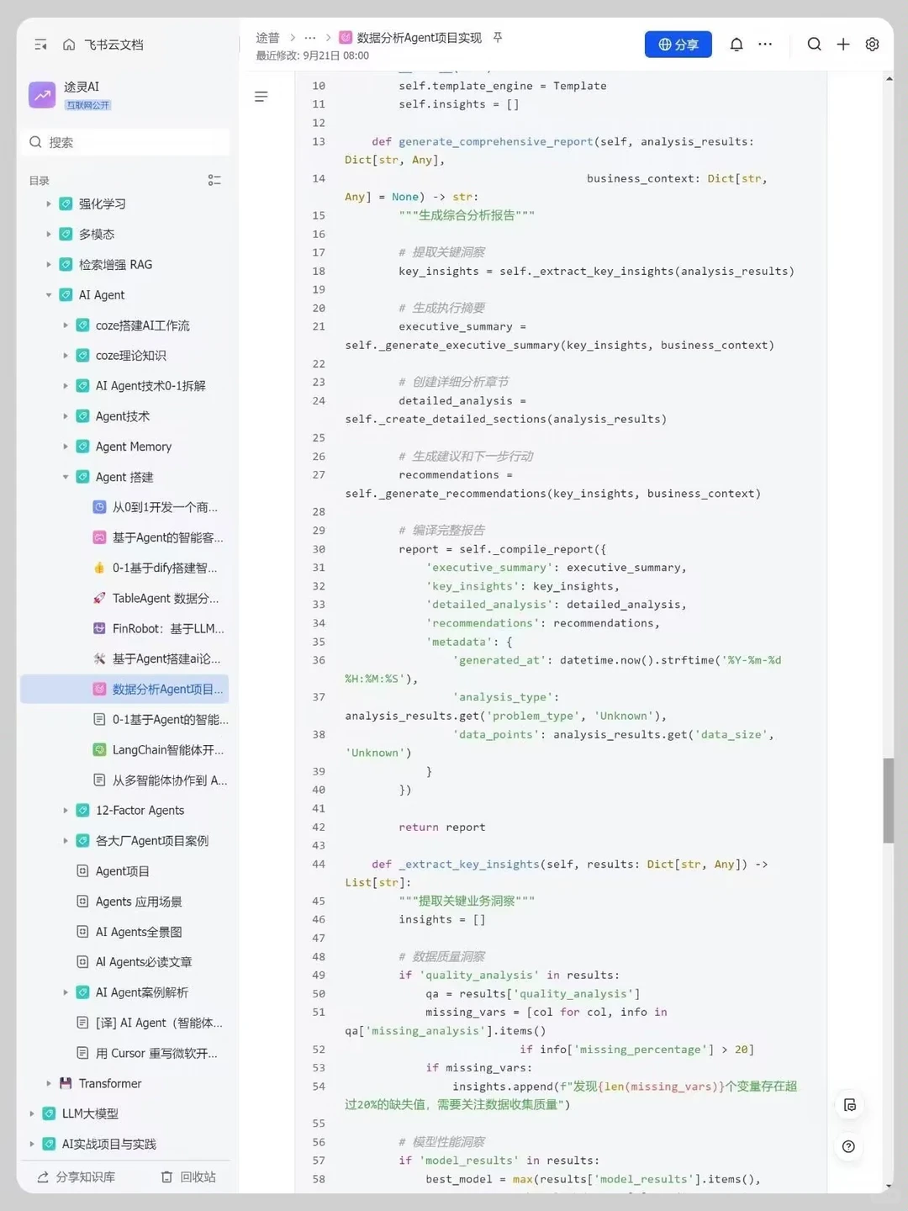Open AI Agents必读文章 entry
The height and width of the screenshot is (1211, 908).
(x=144, y=962)
